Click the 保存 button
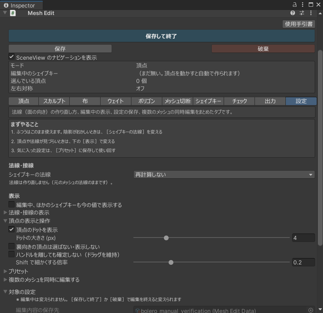 pyautogui.click(x=60, y=49)
